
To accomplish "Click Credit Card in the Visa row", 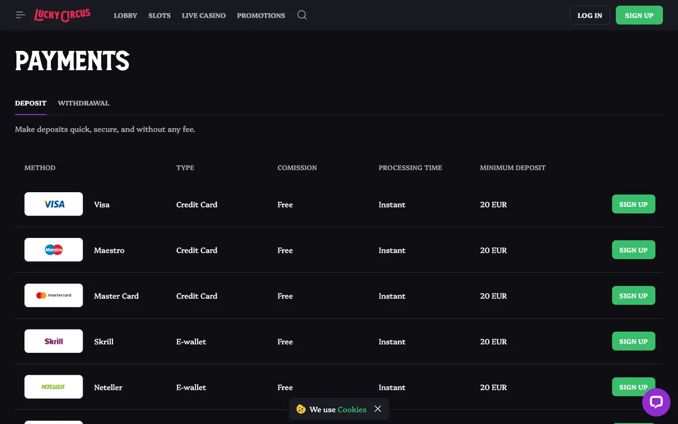I will (197, 205).
